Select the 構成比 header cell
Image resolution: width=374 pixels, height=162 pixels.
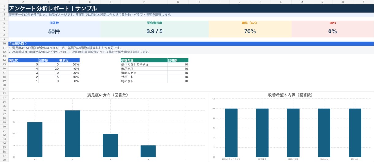click(x=69, y=60)
